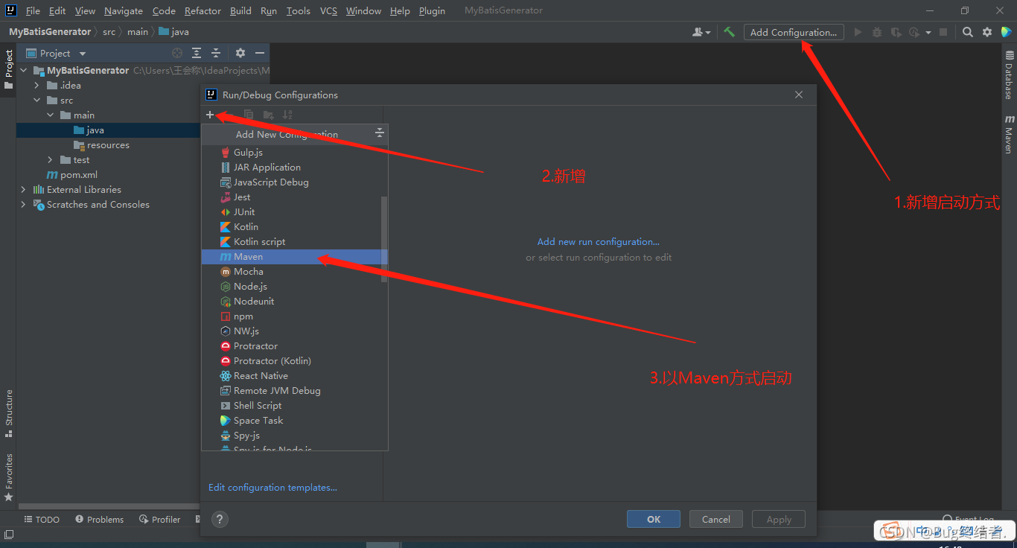Click Select Opened File crosshair in Project panel
The width and height of the screenshot is (1017, 548).
(177, 53)
